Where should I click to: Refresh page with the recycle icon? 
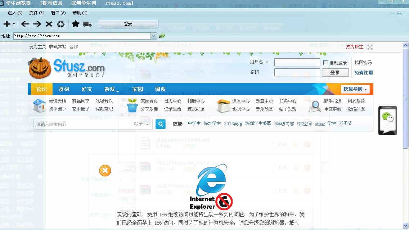point(61,24)
